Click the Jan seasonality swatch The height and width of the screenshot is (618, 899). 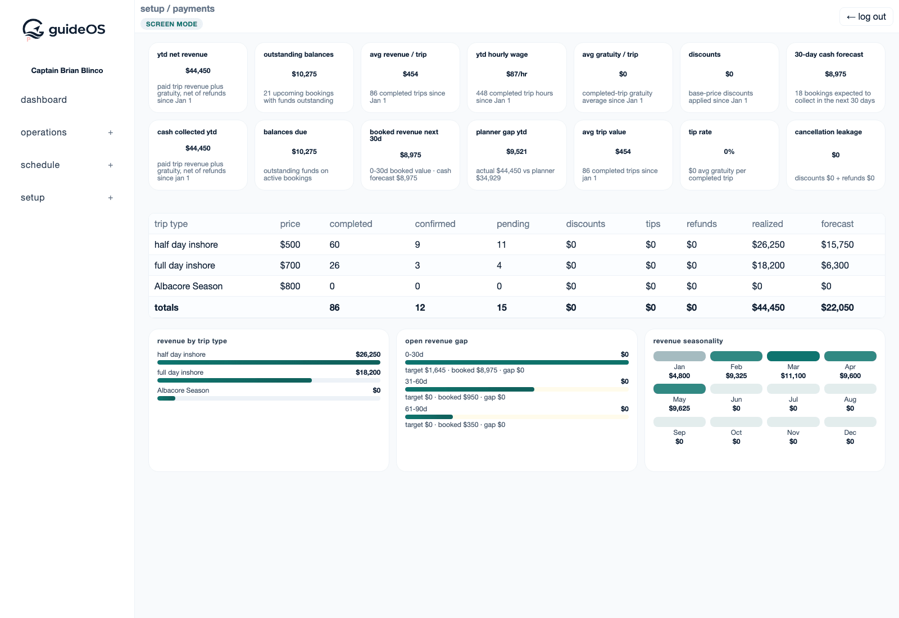(x=679, y=356)
